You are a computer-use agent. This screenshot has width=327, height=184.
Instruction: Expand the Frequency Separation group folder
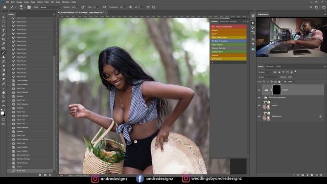point(263,98)
